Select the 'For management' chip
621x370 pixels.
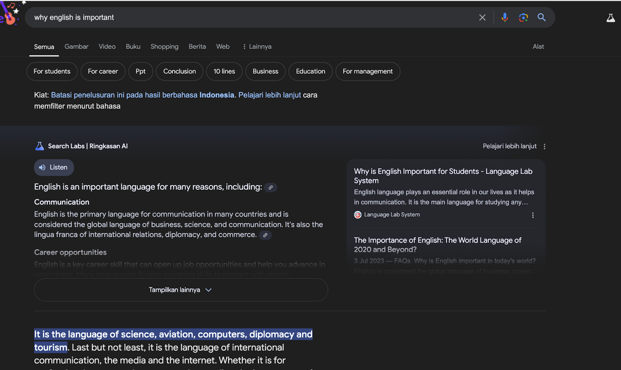(x=368, y=71)
